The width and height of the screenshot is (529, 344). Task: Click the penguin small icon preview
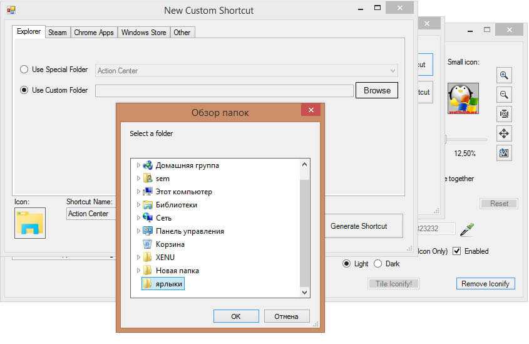[x=463, y=98]
